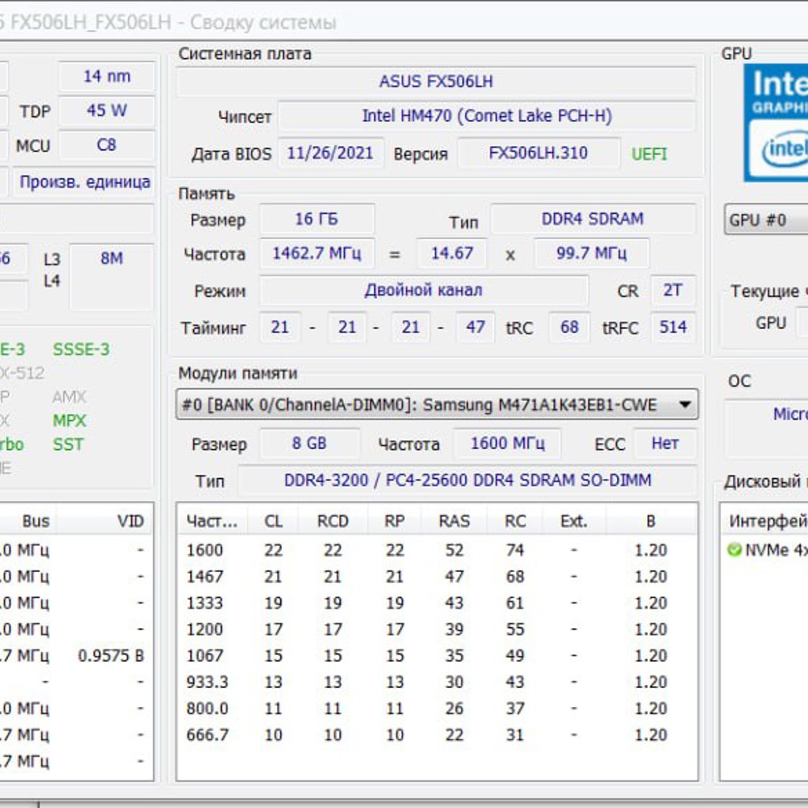Image resolution: width=808 pixels, height=808 pixels.
Task: Click the green NVMe status check icon
Action: (734, 550)
